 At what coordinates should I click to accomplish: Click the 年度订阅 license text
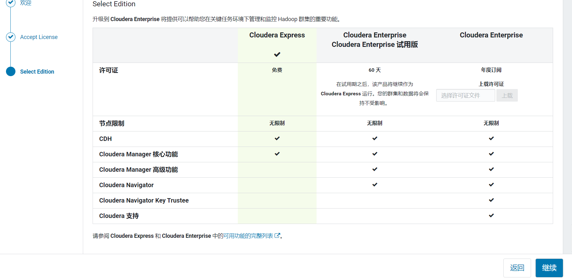491,70
